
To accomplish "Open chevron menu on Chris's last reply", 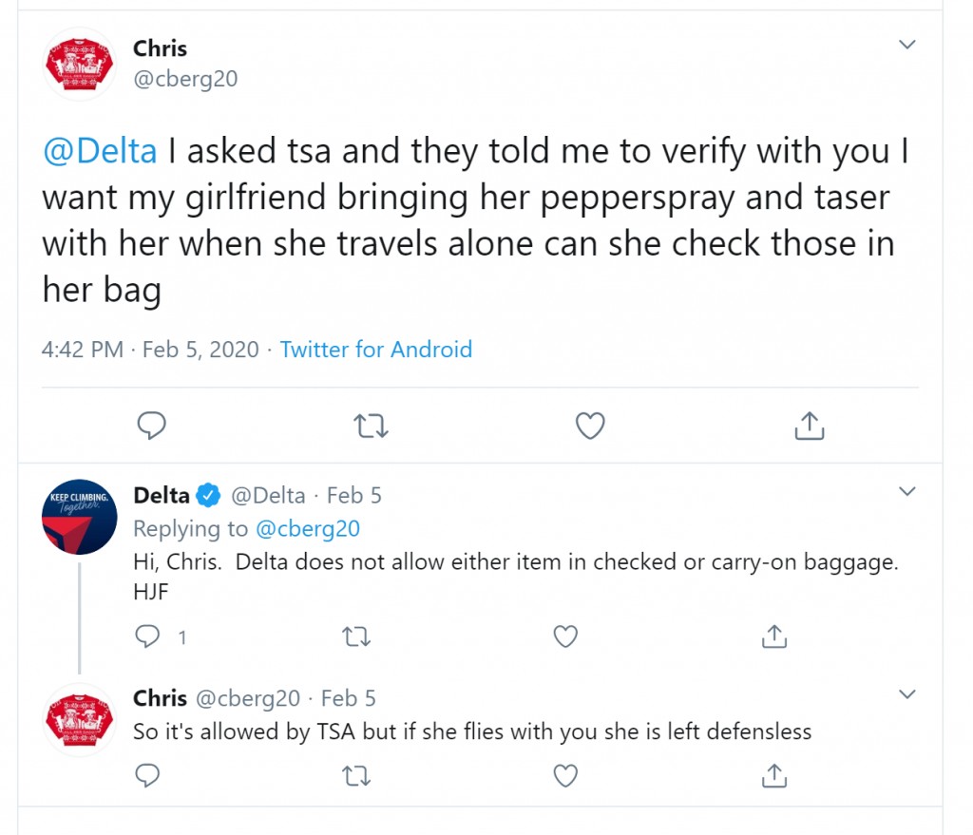I will (x=907, y=693).
